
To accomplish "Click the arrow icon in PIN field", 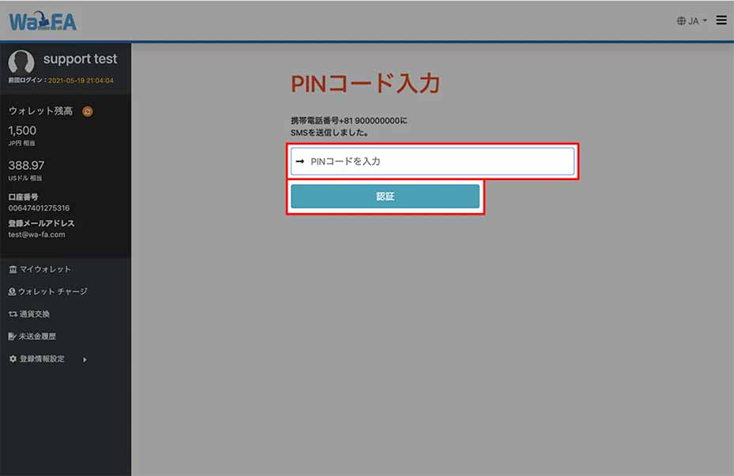I will [x=300, y=161].
